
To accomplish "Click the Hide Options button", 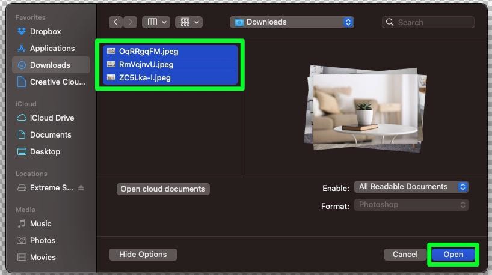I will click(x=143, y=255).
